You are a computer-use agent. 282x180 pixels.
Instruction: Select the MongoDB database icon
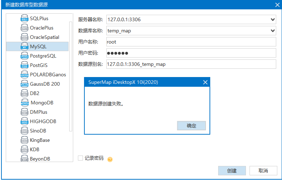click(25, 103)
